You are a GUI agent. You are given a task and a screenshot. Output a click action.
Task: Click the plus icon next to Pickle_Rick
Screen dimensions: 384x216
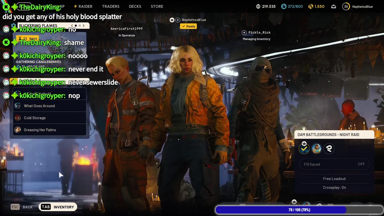point(244,32)
